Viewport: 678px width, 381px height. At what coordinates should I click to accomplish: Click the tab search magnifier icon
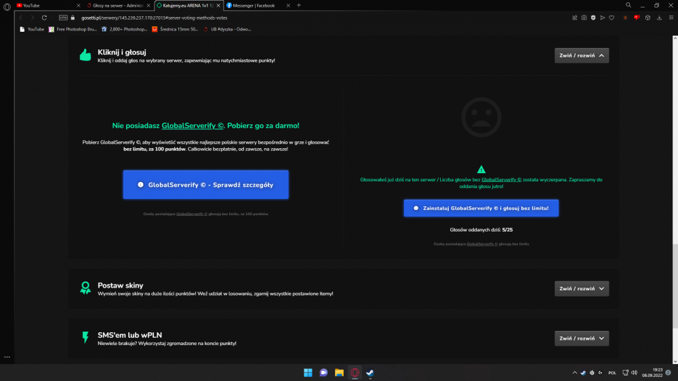(629, 5)
